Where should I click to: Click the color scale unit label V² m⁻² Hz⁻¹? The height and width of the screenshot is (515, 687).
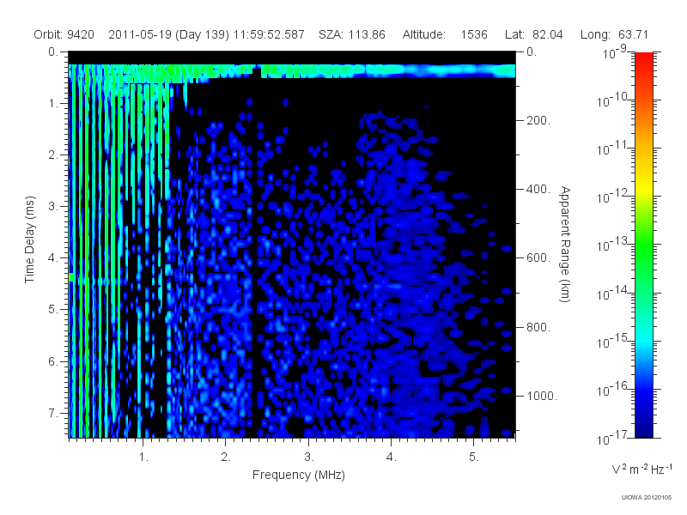pos(641,469)
